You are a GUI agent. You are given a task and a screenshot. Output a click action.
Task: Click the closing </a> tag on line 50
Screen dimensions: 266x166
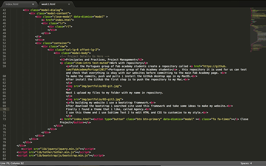38,37
